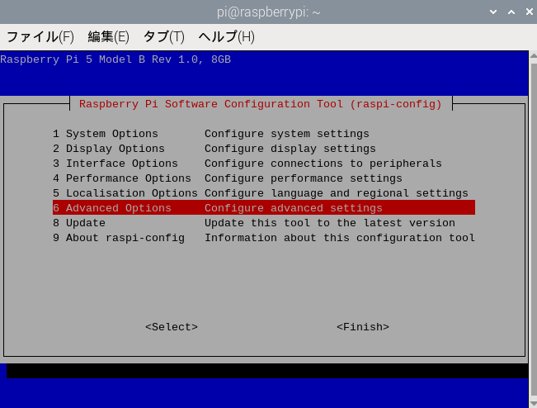Open the 編集(E) menu

tap(108, 36)
